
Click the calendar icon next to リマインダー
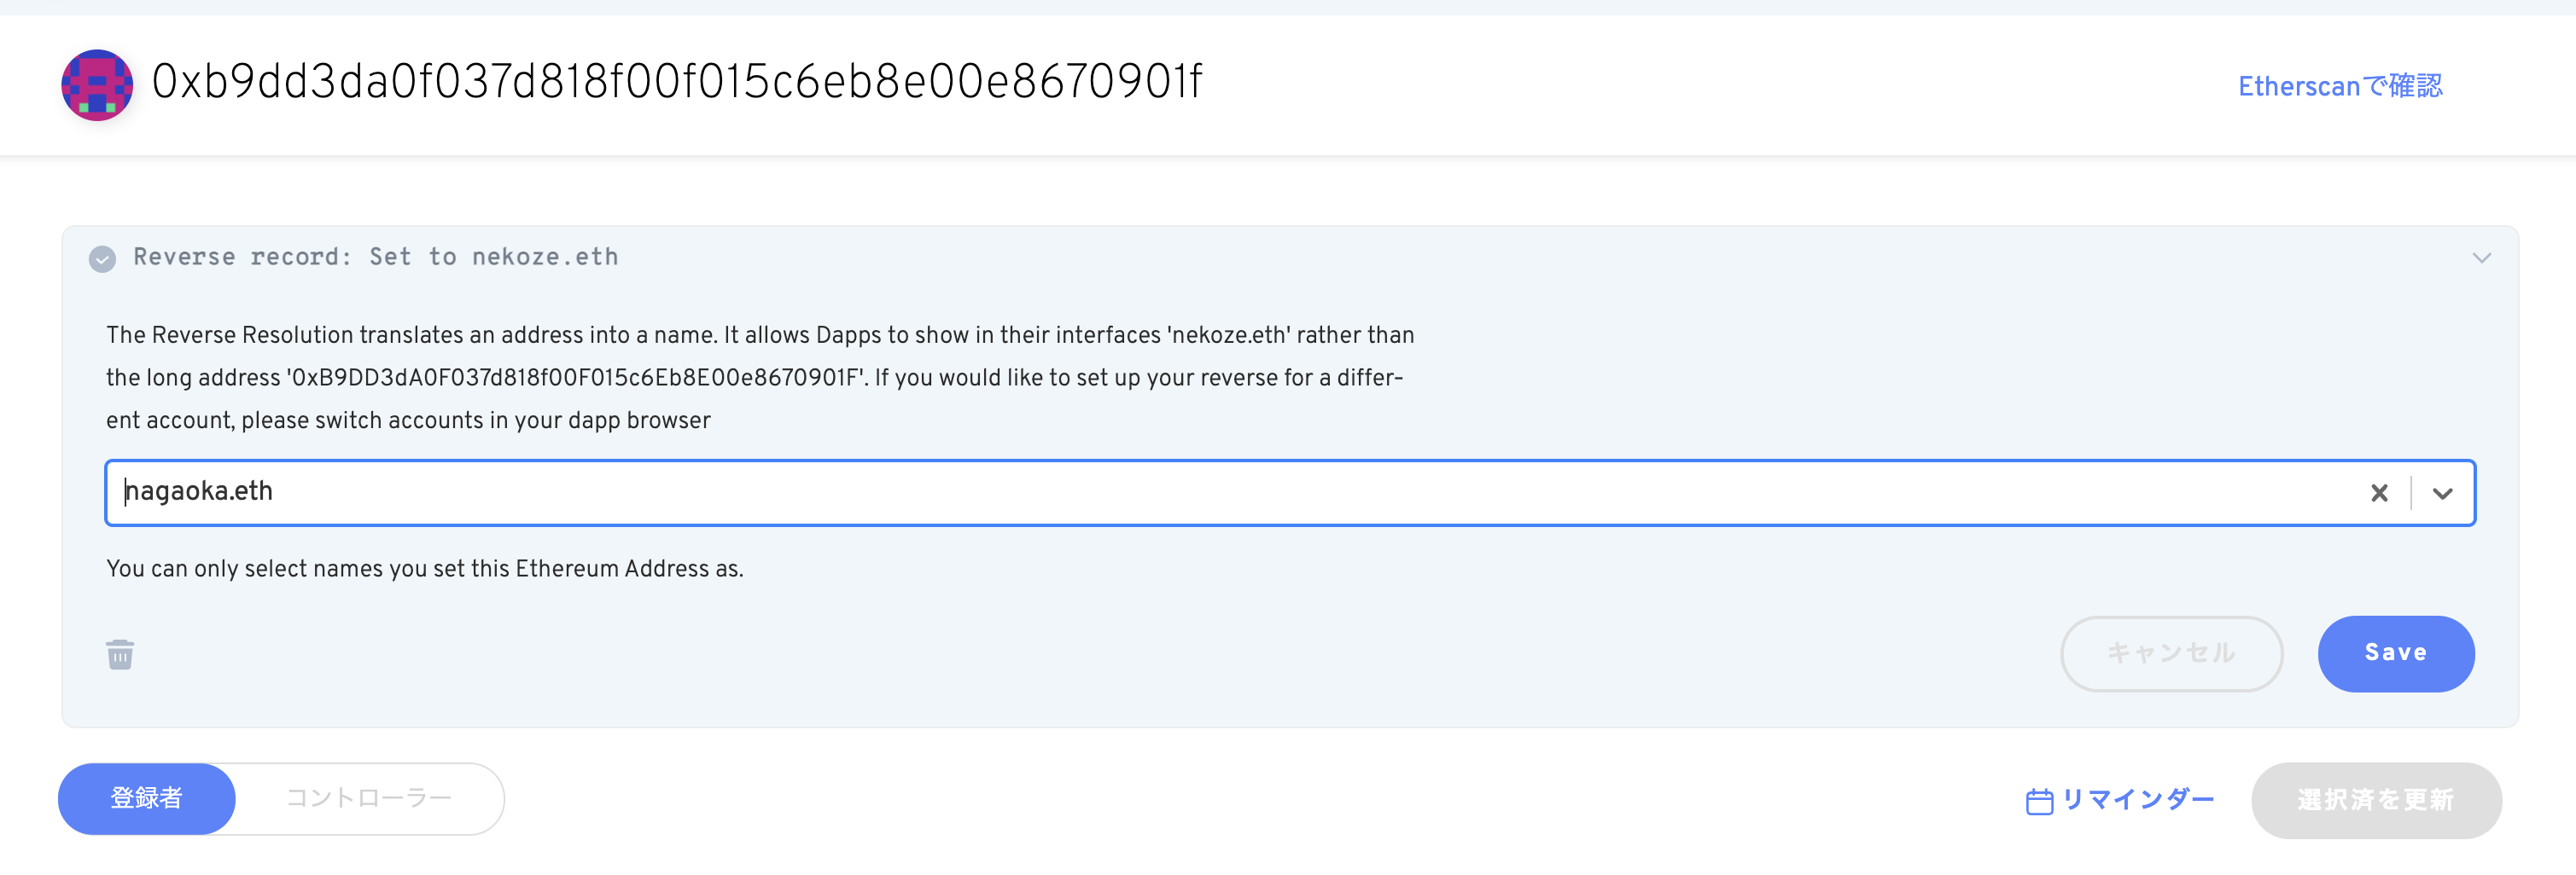2038,801
